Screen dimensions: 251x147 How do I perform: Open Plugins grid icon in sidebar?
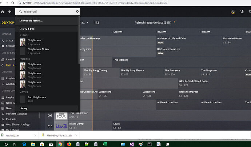[x=3, y=98]
